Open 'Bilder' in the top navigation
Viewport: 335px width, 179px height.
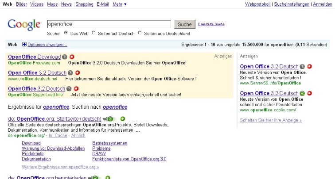[x=21, y=4]
